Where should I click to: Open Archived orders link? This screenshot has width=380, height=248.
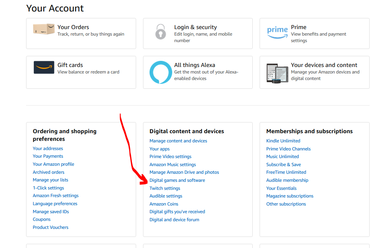click(x=49, y=172)
